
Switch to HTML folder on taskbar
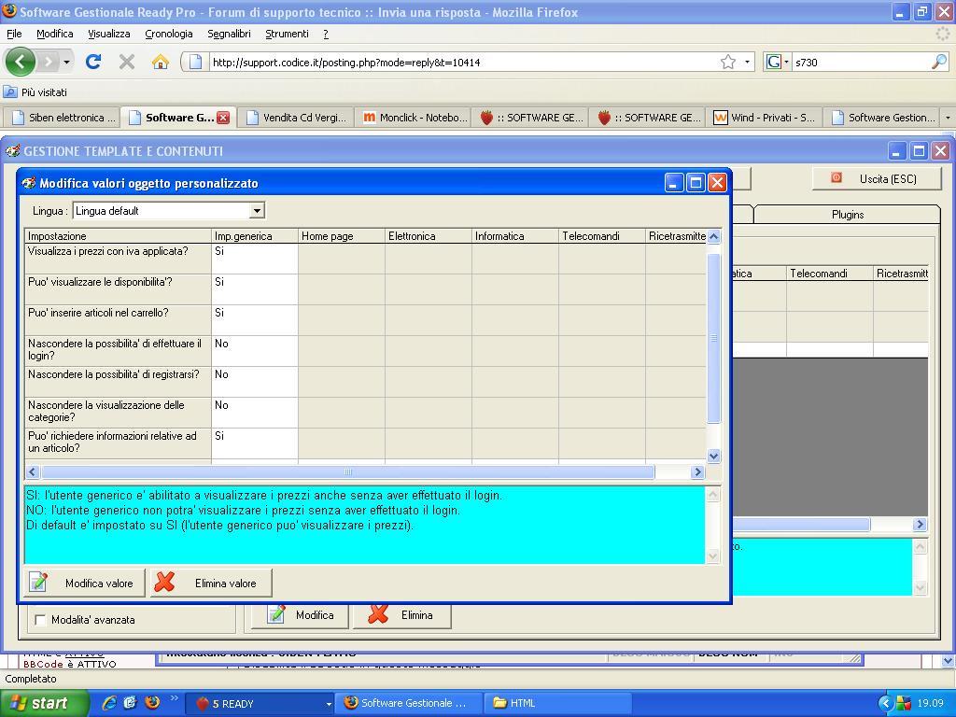[557, 703]
